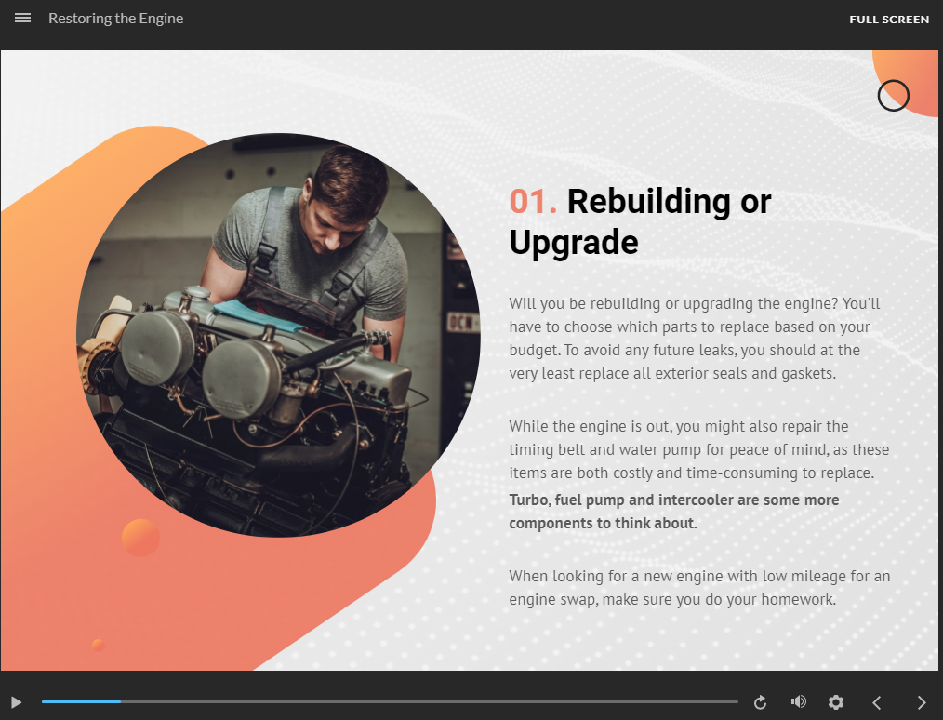Click the small orange ball below the photo
Viewport: 943px width, 720px height.
click(140, 538)
